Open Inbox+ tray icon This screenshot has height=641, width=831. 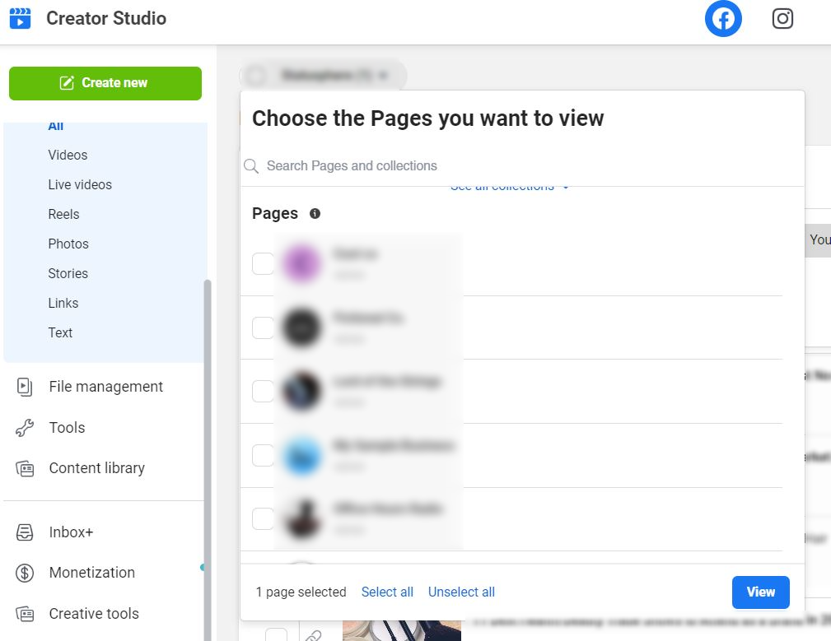(25, 532)
